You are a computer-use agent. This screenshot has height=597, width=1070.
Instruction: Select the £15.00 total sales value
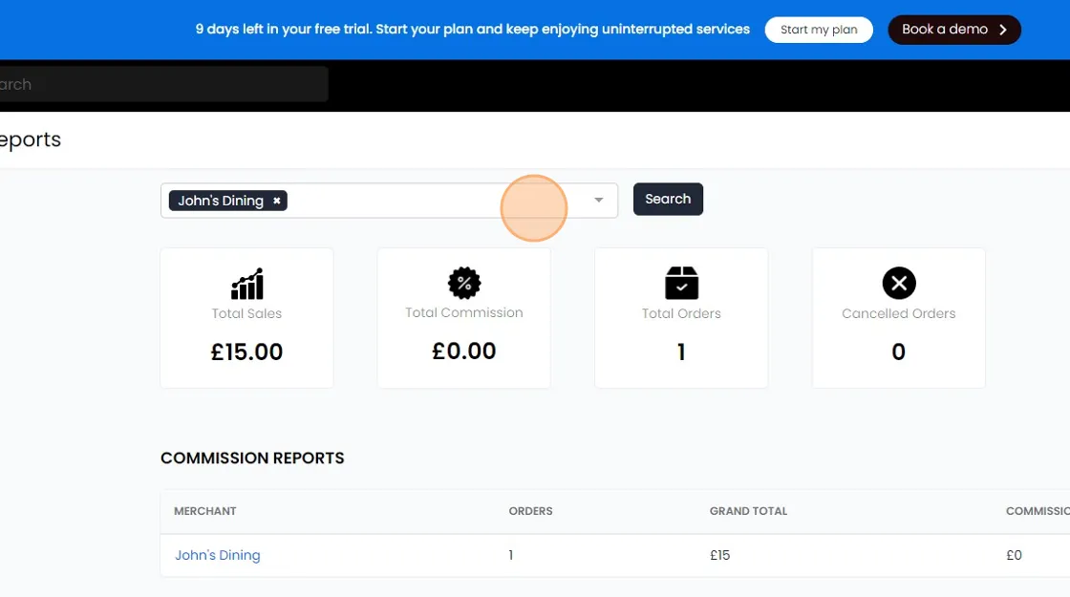tap(247, 352)
